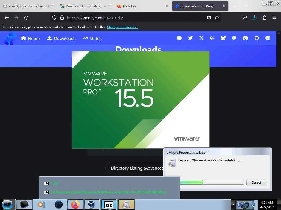281x210 pixels.
Task: Click the VMware Workstation Pro 15.5 splash
Action: point(140,100)
